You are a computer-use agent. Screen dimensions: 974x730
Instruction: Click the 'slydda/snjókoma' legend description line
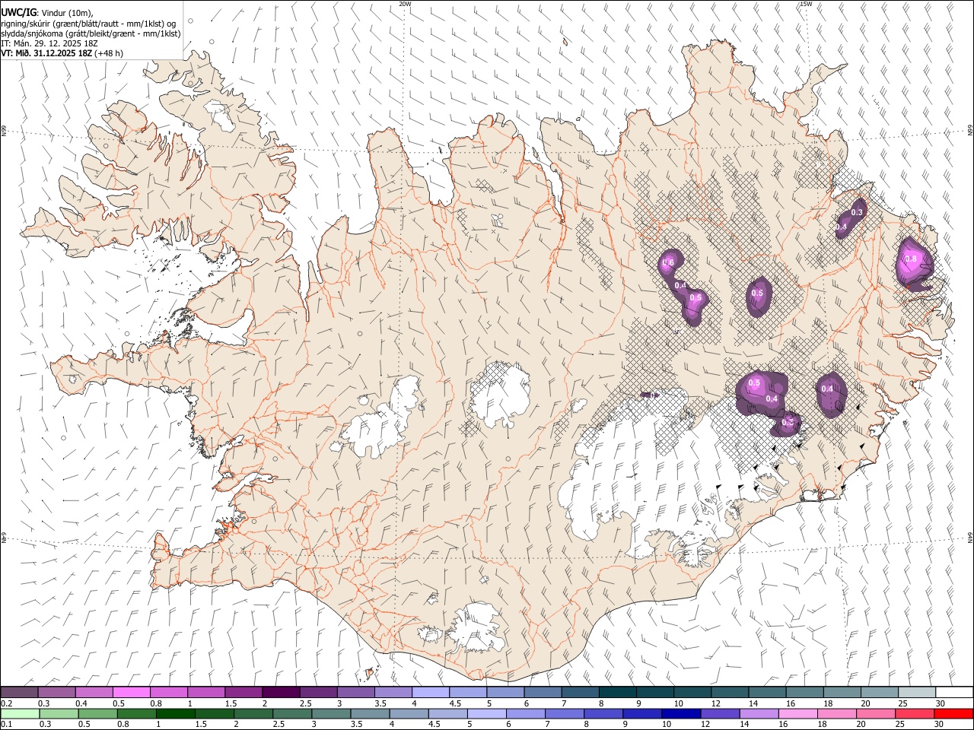click(91, 33)
